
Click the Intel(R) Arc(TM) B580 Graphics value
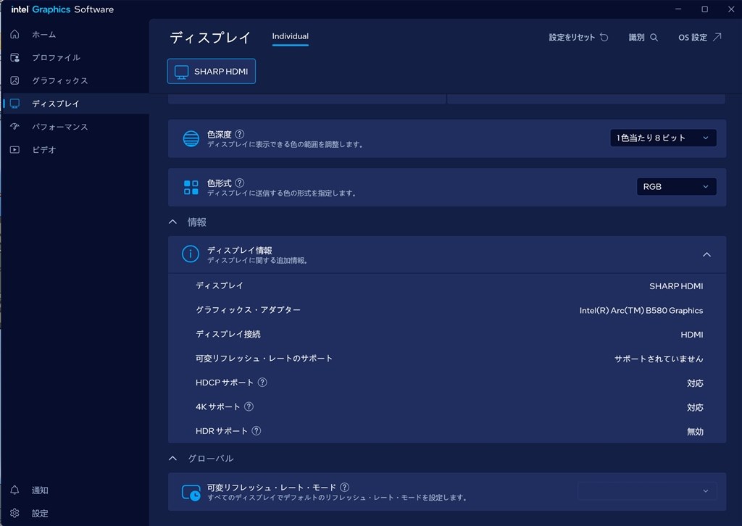tap(641, 310)
